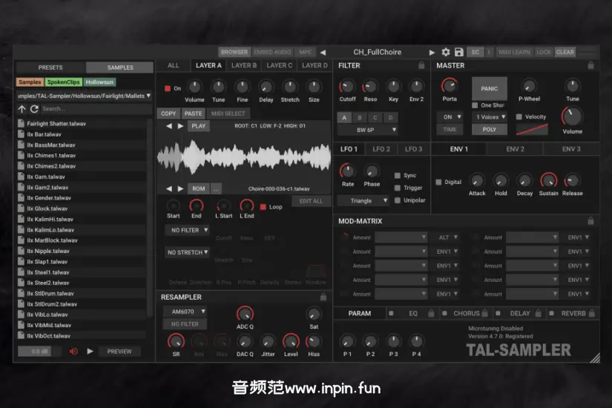Open the sample folder path dropdown
This screenshot has width=612, height=408.
point(84,96)
